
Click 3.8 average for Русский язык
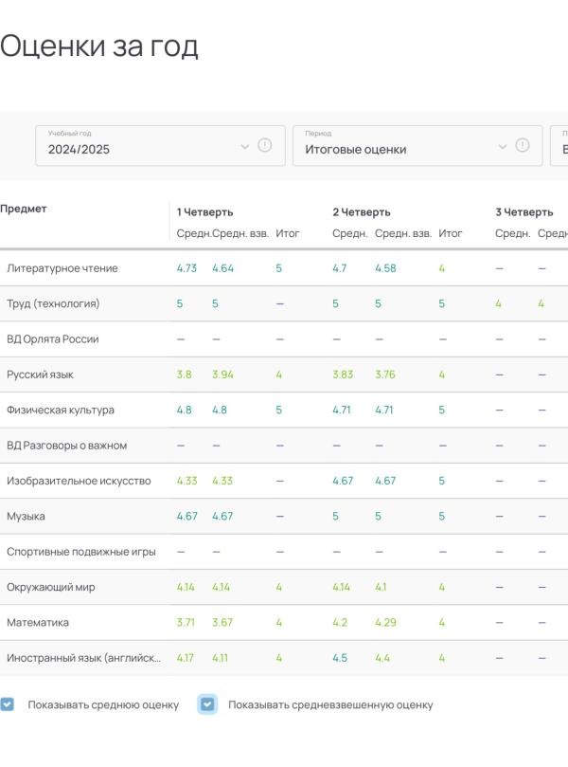point(184,374)
